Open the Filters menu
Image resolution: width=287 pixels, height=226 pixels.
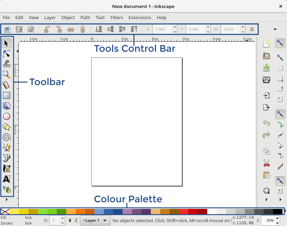pos(116,17)
